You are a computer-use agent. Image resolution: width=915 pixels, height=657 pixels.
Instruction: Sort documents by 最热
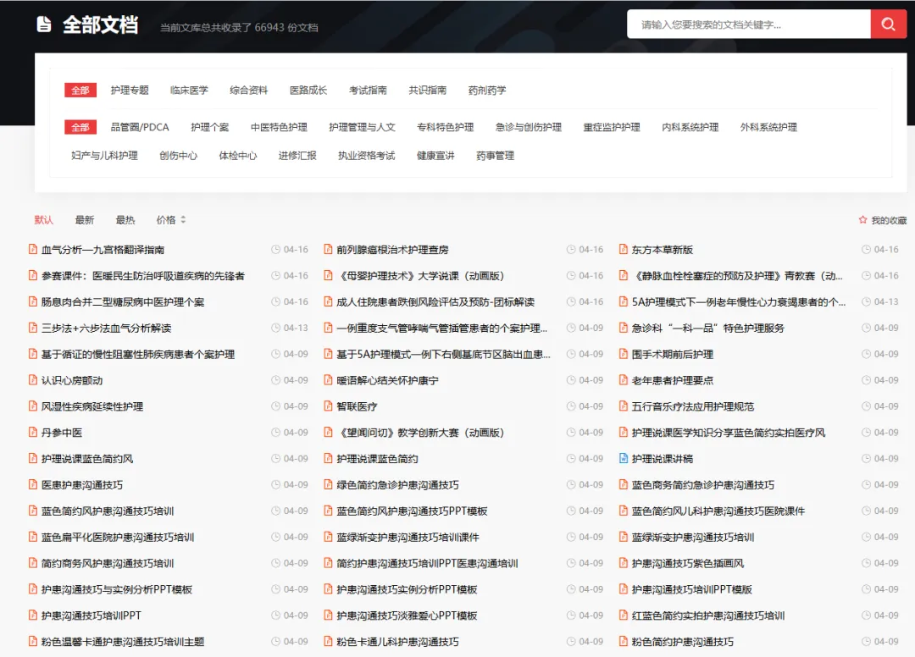tap(125, 220)
